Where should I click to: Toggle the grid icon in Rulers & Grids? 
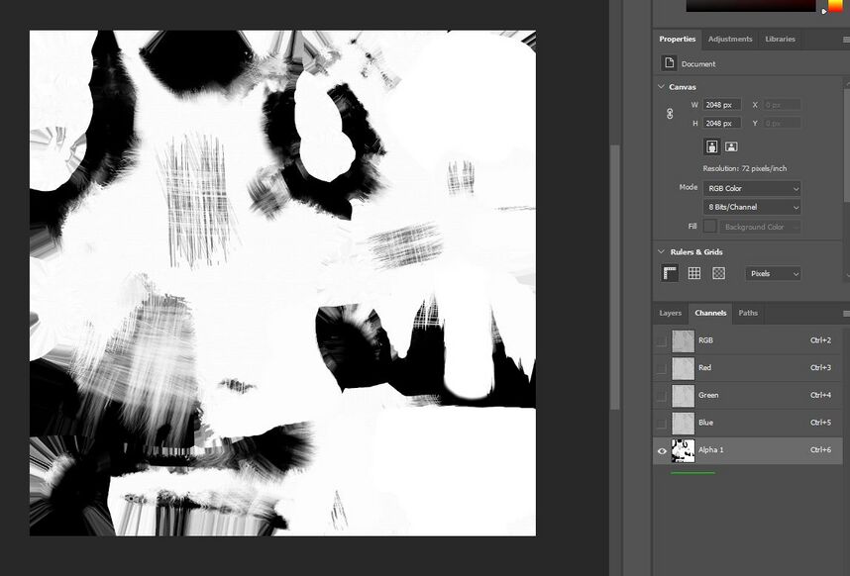click(x=694, y=273)
